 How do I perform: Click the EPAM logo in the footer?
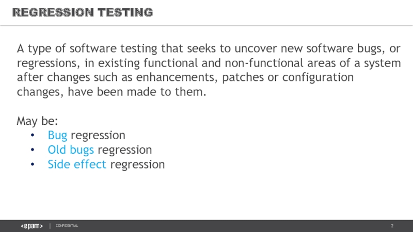(x=31, y=226)
